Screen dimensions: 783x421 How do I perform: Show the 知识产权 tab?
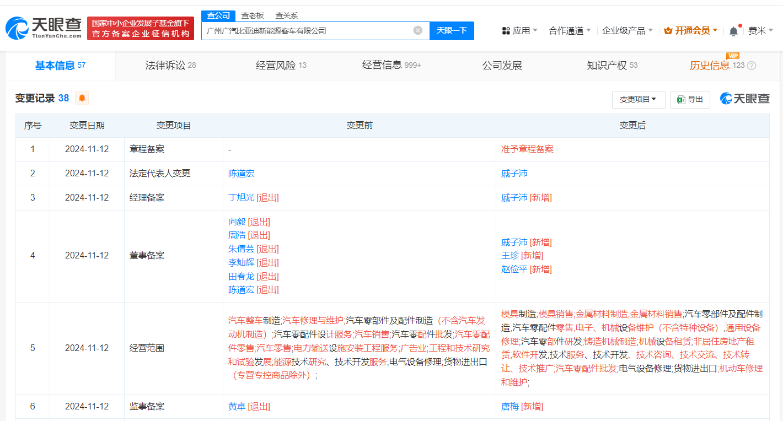(x=612, y=66)
